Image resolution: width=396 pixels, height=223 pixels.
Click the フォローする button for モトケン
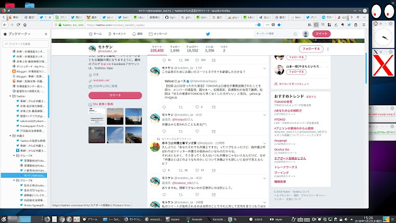(311, 49)
